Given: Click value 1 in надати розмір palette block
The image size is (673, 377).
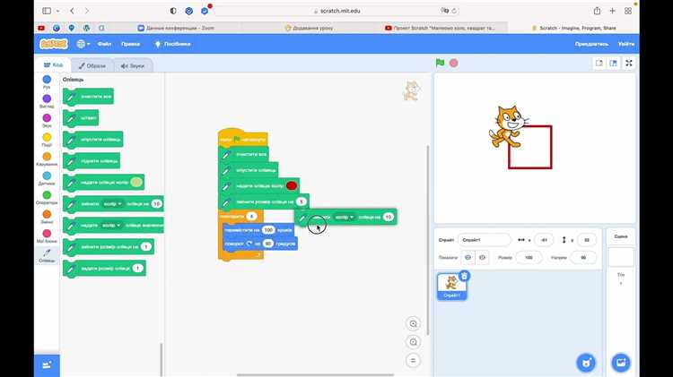Looking at the screenshot, I should (x=137, y=268).
